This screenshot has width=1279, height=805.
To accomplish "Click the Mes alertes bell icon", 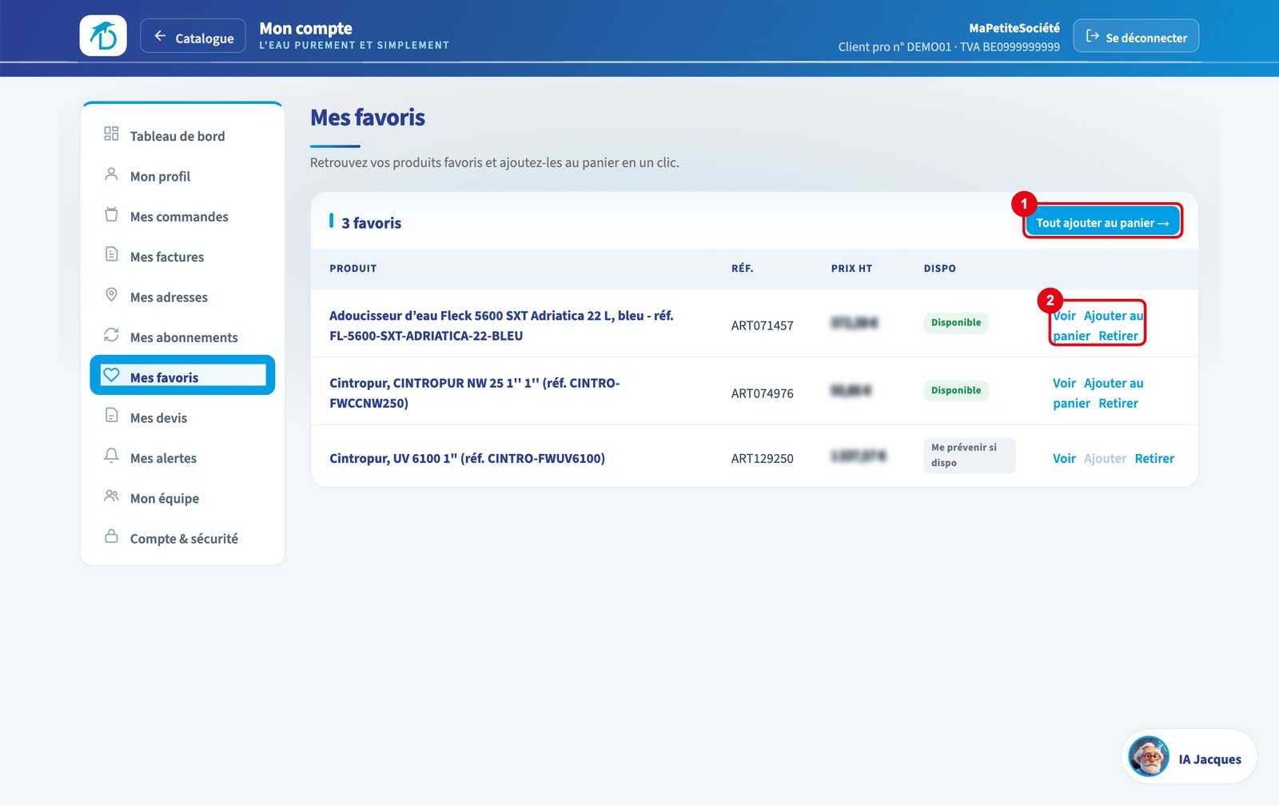I will tap(111, 456).
